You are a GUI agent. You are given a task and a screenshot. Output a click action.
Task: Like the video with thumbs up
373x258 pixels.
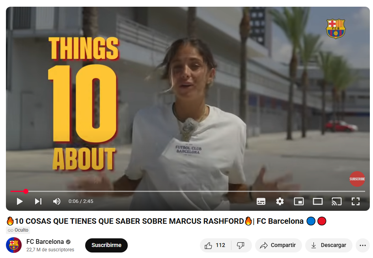pyautogui.click(x=215, y=245)
